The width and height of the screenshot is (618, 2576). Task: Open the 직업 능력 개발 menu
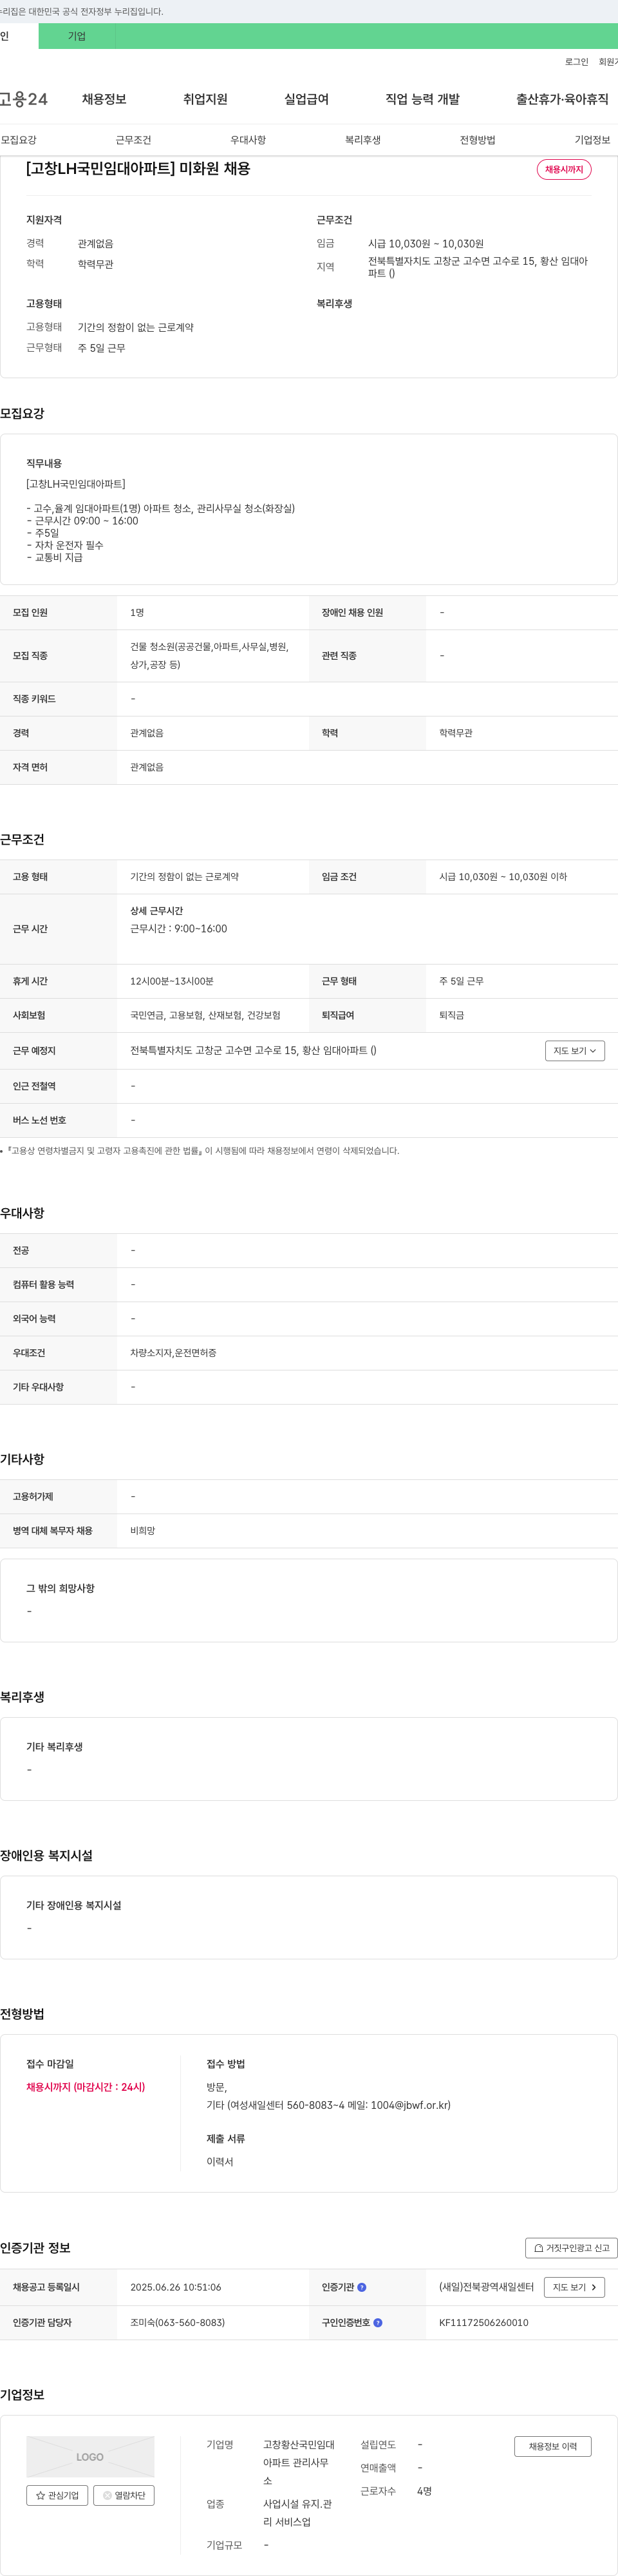(x=422, y=99)
